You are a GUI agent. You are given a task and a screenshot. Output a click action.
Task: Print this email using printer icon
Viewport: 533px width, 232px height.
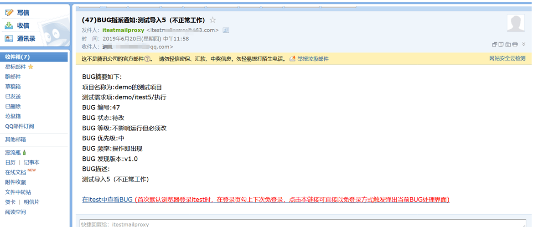tap(515, 44)
